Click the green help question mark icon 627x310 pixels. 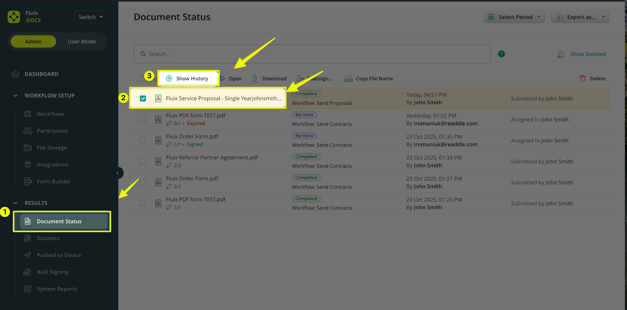coord(501,54)
